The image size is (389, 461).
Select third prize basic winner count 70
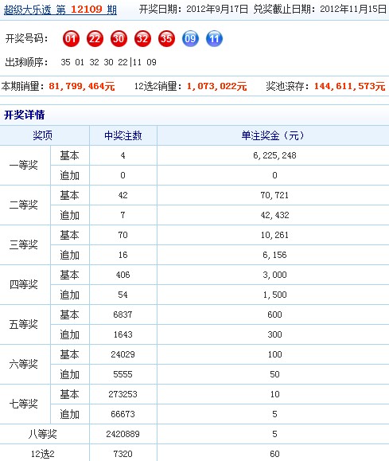coord(123,235)
